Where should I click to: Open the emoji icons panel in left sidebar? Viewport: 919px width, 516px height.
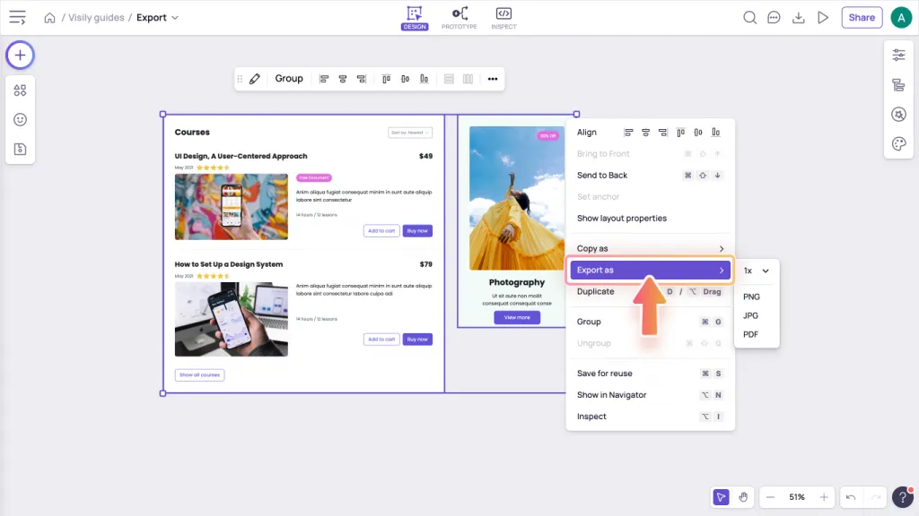20,119
